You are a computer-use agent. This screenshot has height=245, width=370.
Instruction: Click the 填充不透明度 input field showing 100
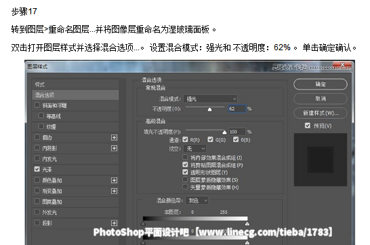237,132
